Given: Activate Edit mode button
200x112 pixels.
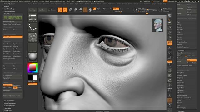Looking at the screenshot, I should point(60,10).
